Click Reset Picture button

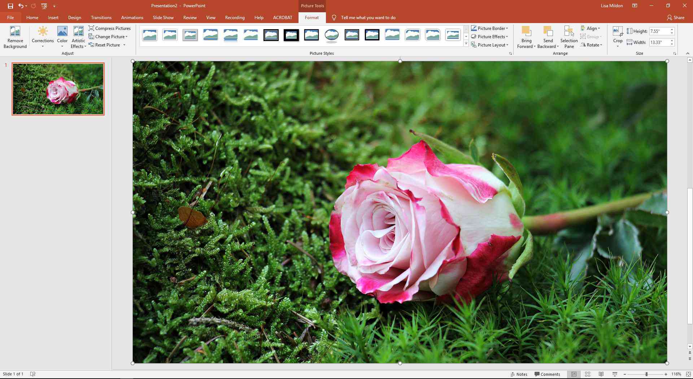pos(104,45)
